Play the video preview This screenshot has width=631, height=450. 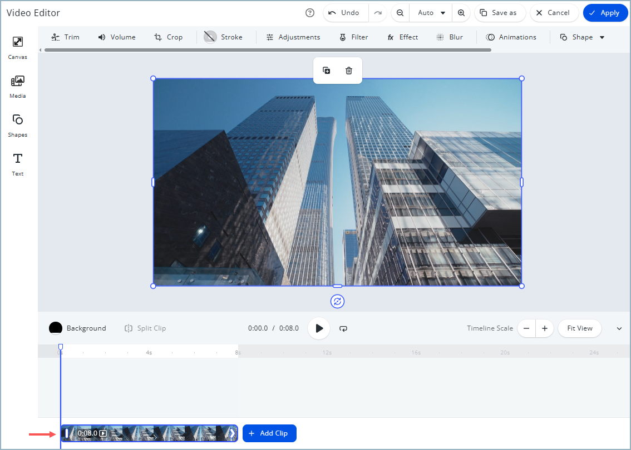(x=319, y=328)
